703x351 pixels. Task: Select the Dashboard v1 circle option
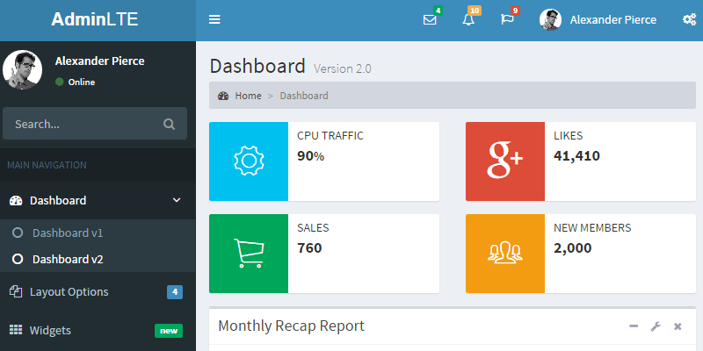pyautogui.click(x=17, y=233)
